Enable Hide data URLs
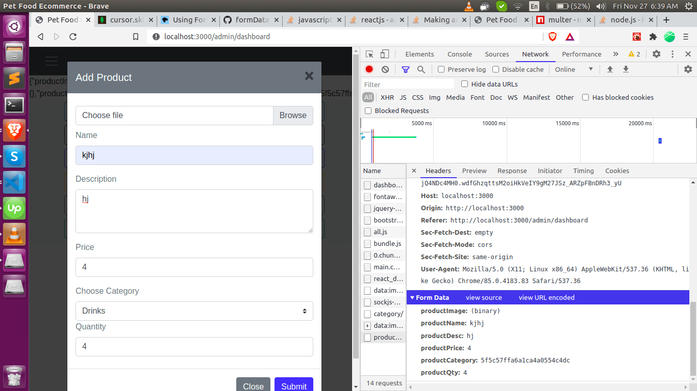The height and width of the screenshot is (391, 697). point(464,84)
